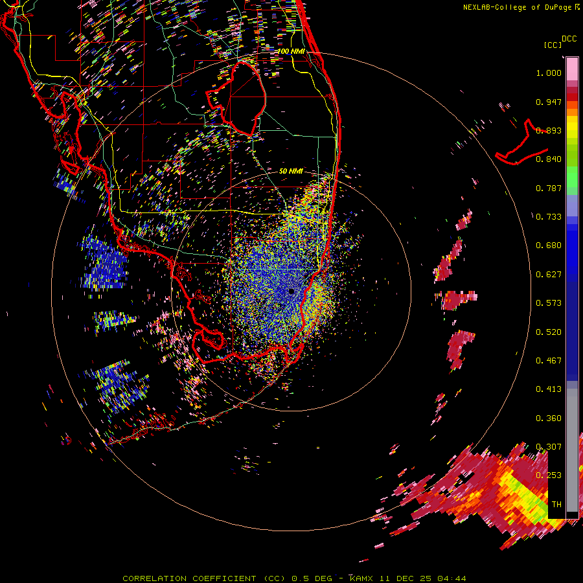Click the black KAMX radar site dot
Viewport: 583px width, 583px height.
pyautogui.click(x=291, y=291)
